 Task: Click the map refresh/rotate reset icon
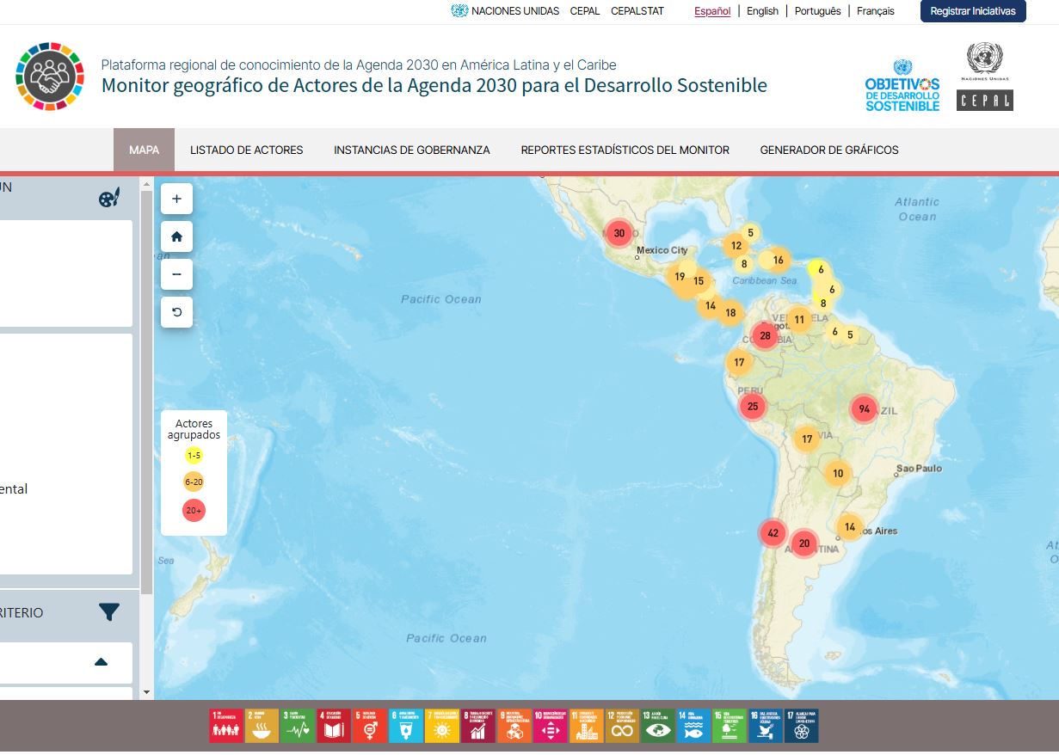176,312
